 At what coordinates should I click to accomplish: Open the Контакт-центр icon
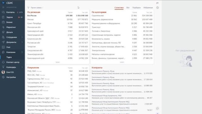click(x=3, y=62)
